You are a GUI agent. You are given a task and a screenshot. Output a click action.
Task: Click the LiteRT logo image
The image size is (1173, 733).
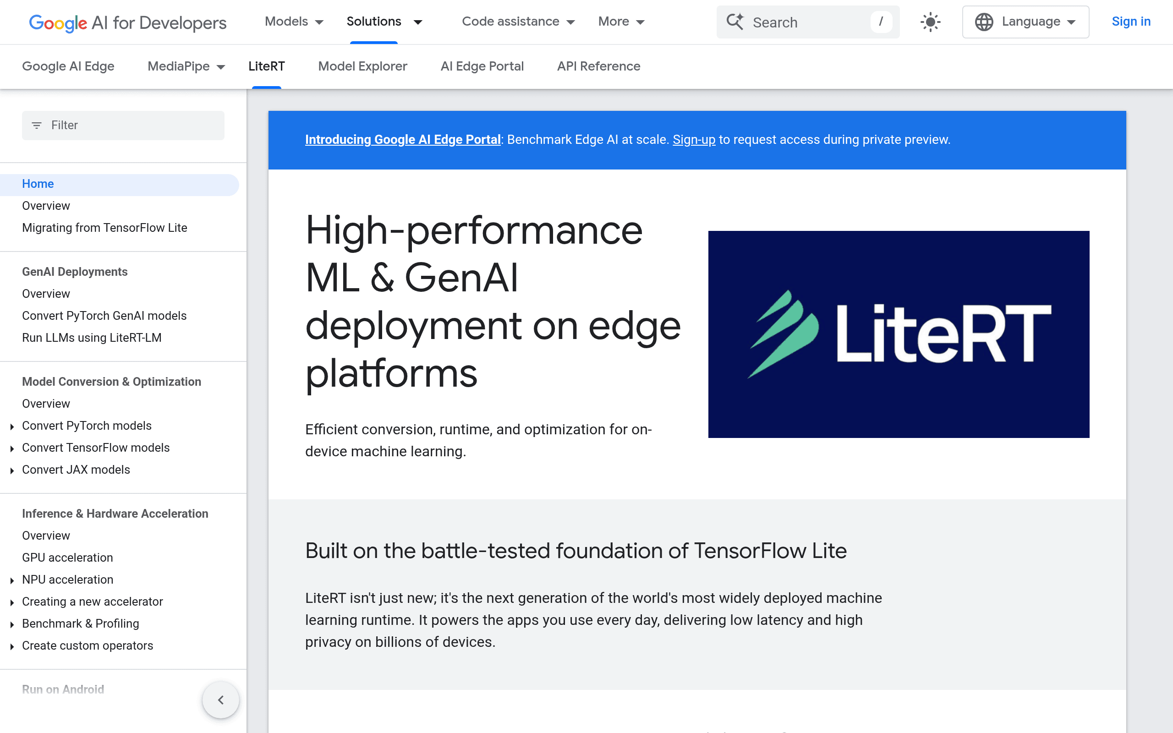coord(899,334)
